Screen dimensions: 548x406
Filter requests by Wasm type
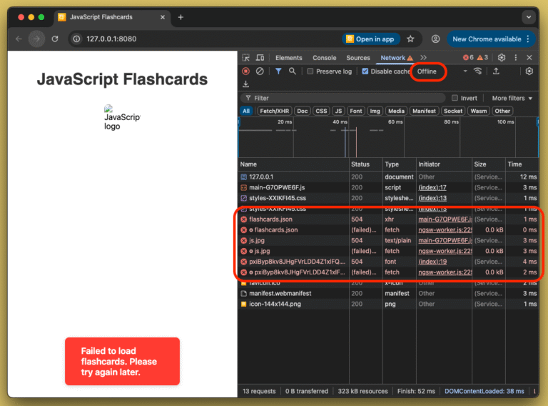pos(479,111)
